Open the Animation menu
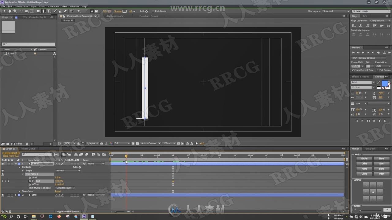392x220 pixels. click(54, 6)
